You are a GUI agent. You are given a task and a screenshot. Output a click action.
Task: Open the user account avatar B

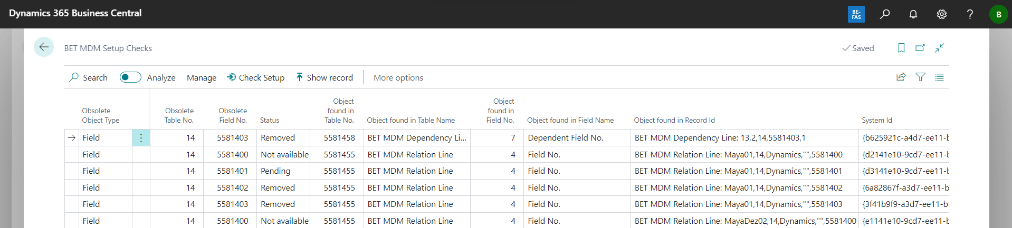pyautogui.click(x=998, y=14)
